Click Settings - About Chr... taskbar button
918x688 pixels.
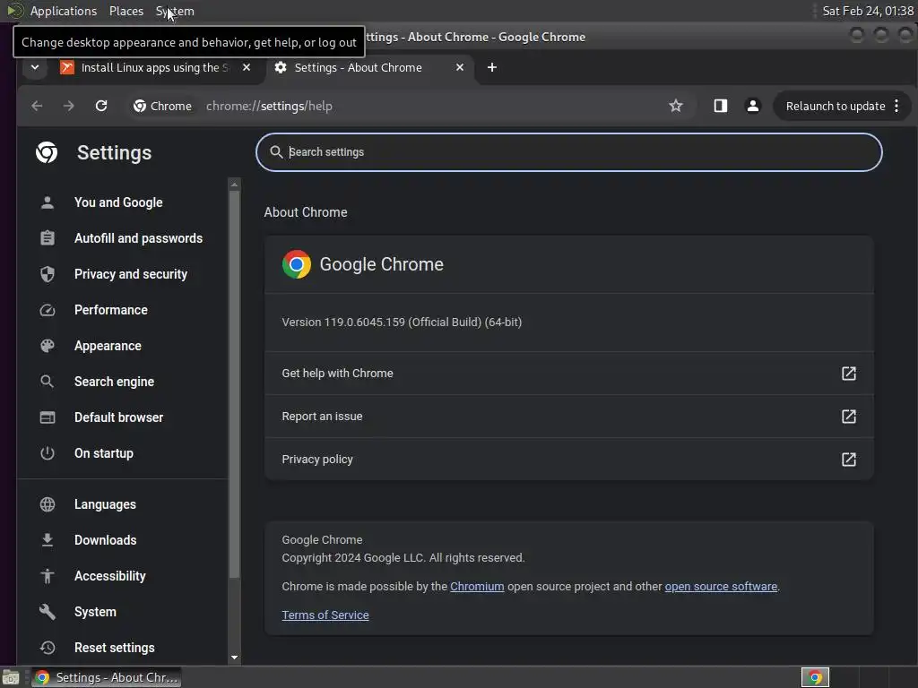coord(106,677)
